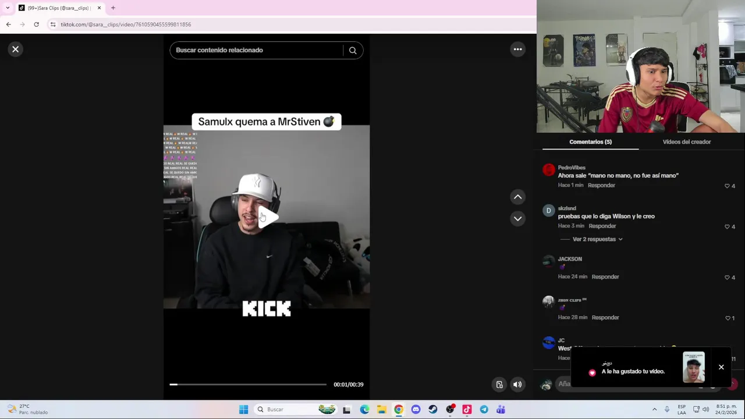Play the paused video
Image resolution: width=745 pixels, height=419 pixels.
[x=267, y=217]
